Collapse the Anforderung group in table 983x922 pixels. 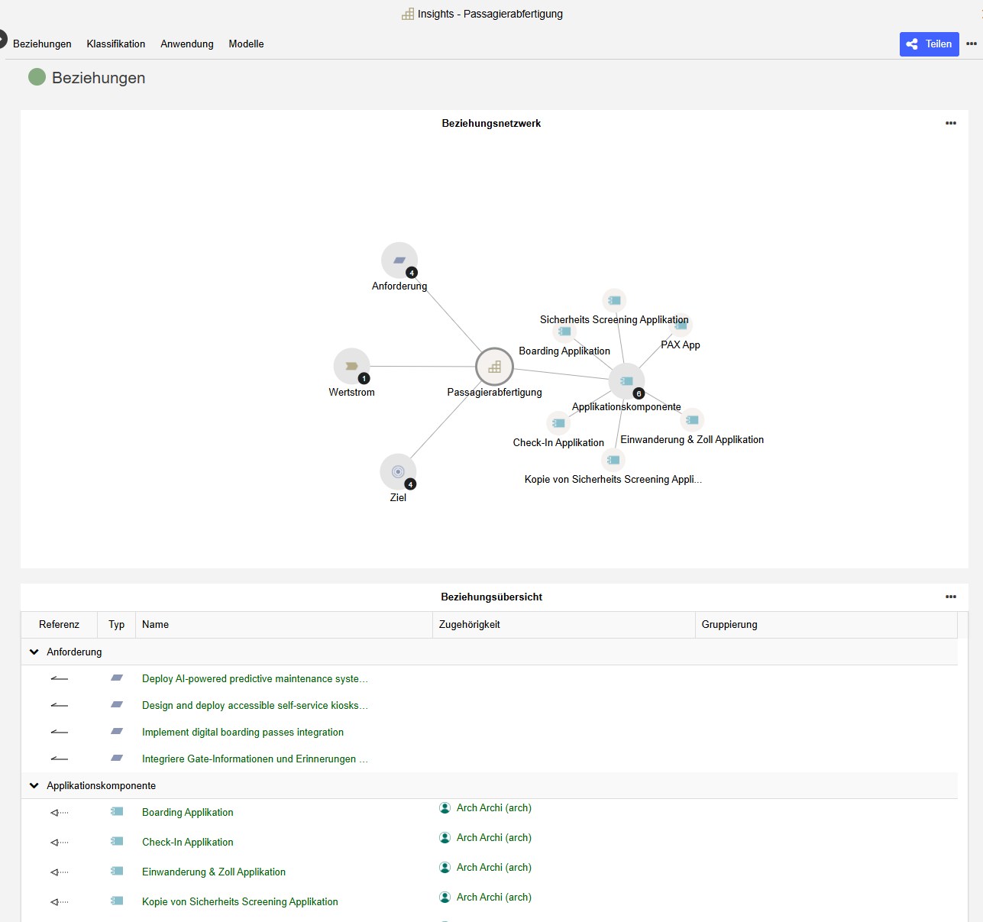34,652
